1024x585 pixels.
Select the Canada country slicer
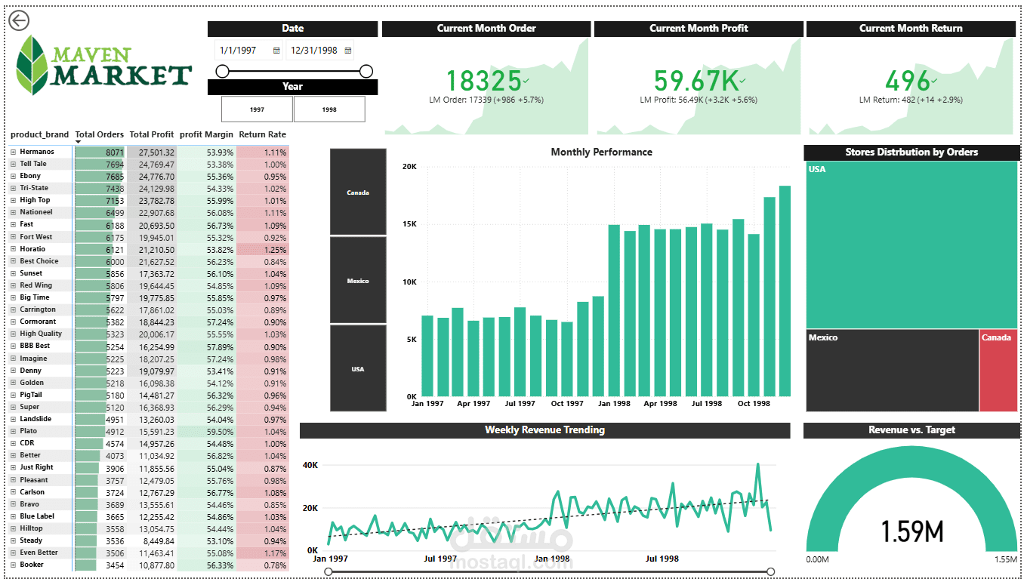358,192
